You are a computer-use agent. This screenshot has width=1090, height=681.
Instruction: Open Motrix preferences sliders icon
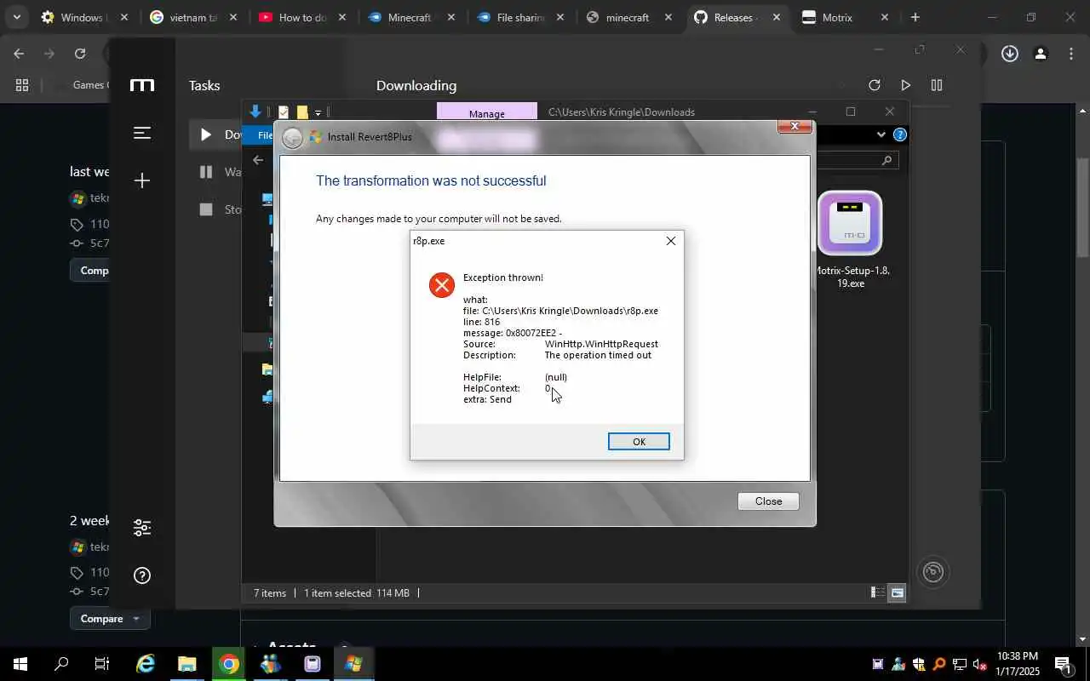(x=142, y=528)
